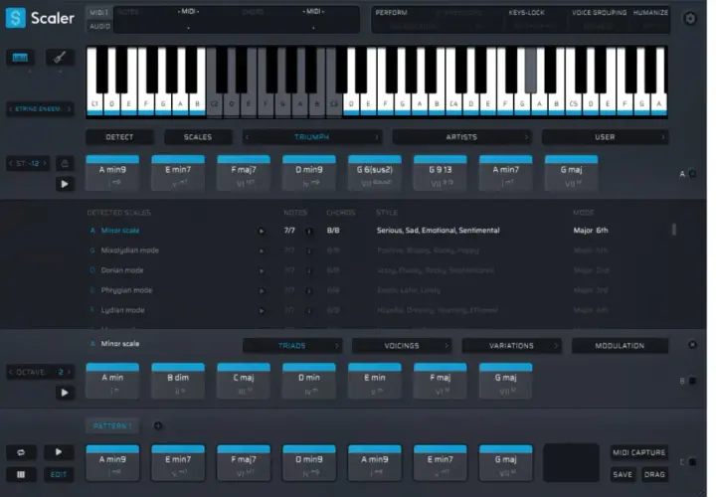Toggle KEYS-LOCK
This screenshot has width=716, height=497.
click(526, 13)
